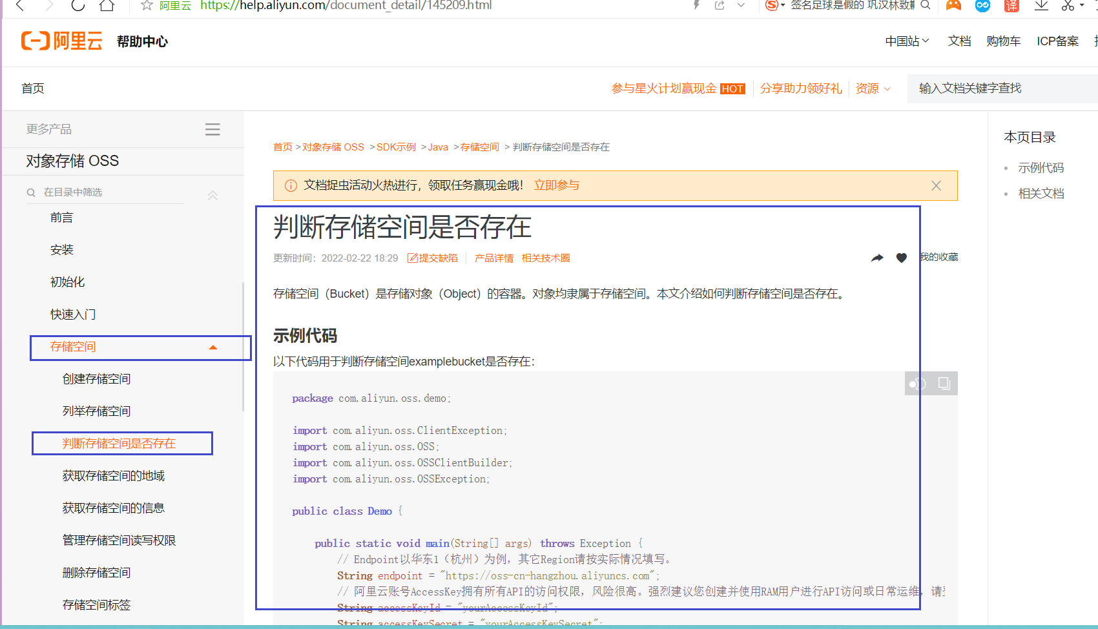Open the scissors tool dropdown arrow
The image size is (1098, 629).
tap(1082, 5)
